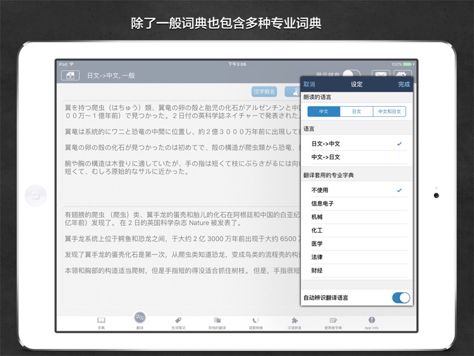474x356 pixels.
Task: Click the toolbox icon in header
Action: [x=70, y=75]
